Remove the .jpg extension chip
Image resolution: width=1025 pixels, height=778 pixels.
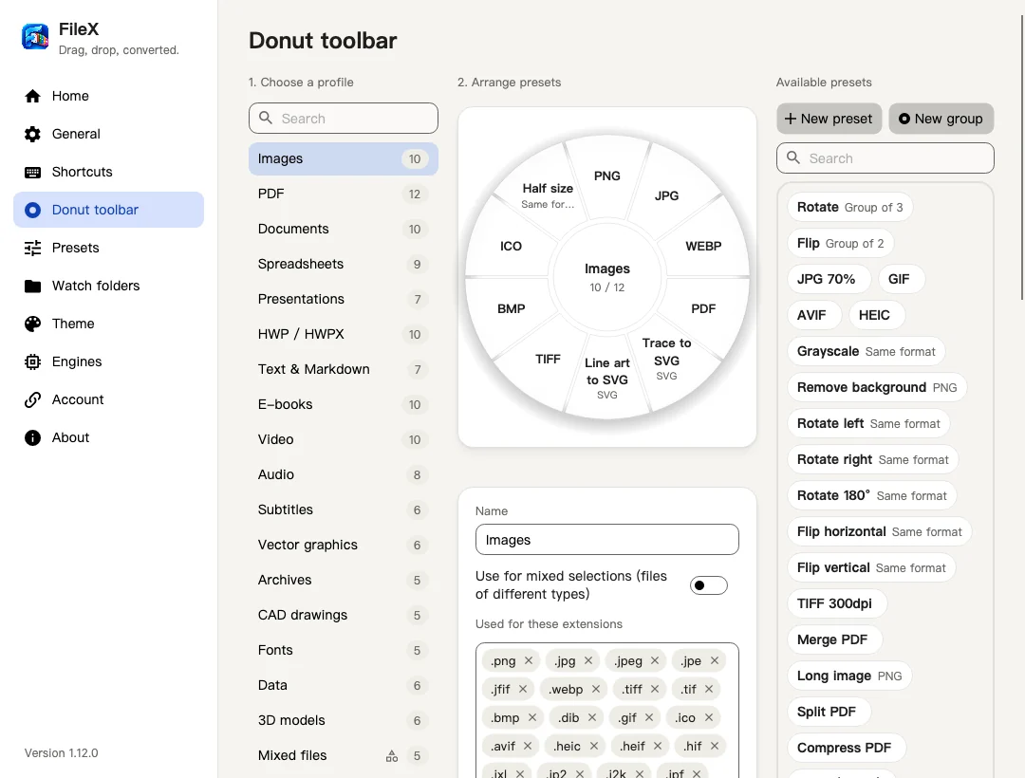(x=588, y=660)
